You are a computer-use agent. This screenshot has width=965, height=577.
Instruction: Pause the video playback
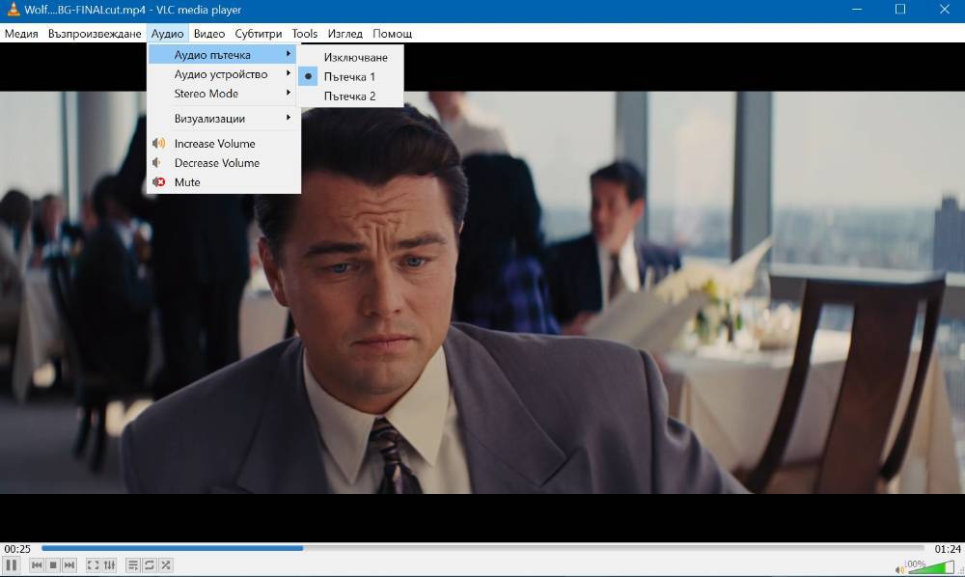11,564
